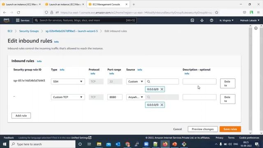Screen dimensions: 263x148
Task: Open Cookie preferences in footer
Action: click(249, 138)
